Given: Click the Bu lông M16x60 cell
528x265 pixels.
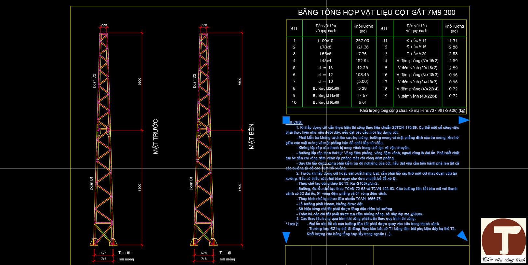Looking at the screenshot, I should (326, 102).
